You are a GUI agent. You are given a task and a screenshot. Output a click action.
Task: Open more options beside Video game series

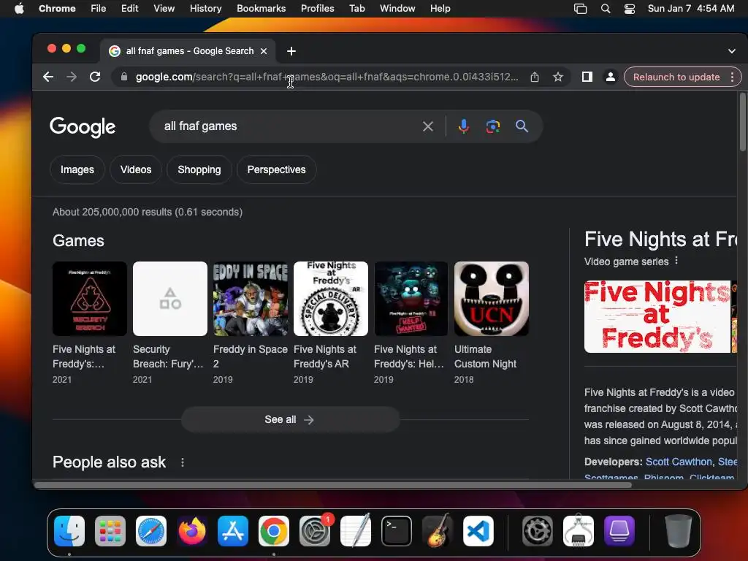click(x=676, y=261)
